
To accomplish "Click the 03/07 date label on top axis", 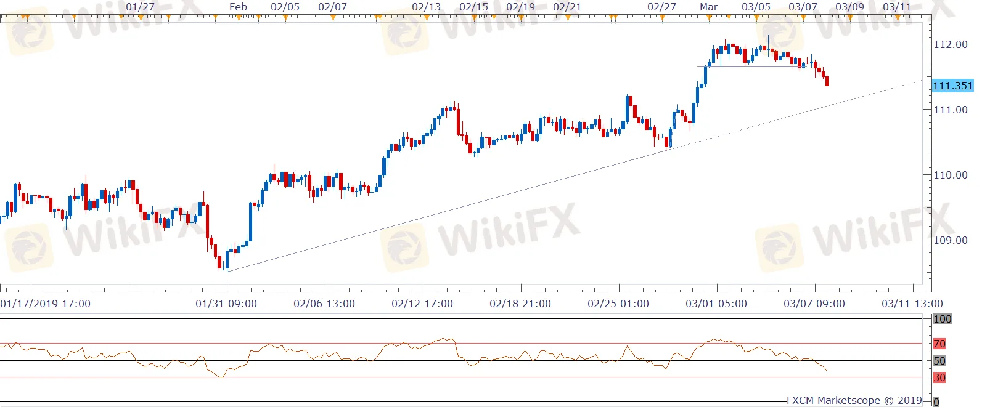I will point(803,7).
